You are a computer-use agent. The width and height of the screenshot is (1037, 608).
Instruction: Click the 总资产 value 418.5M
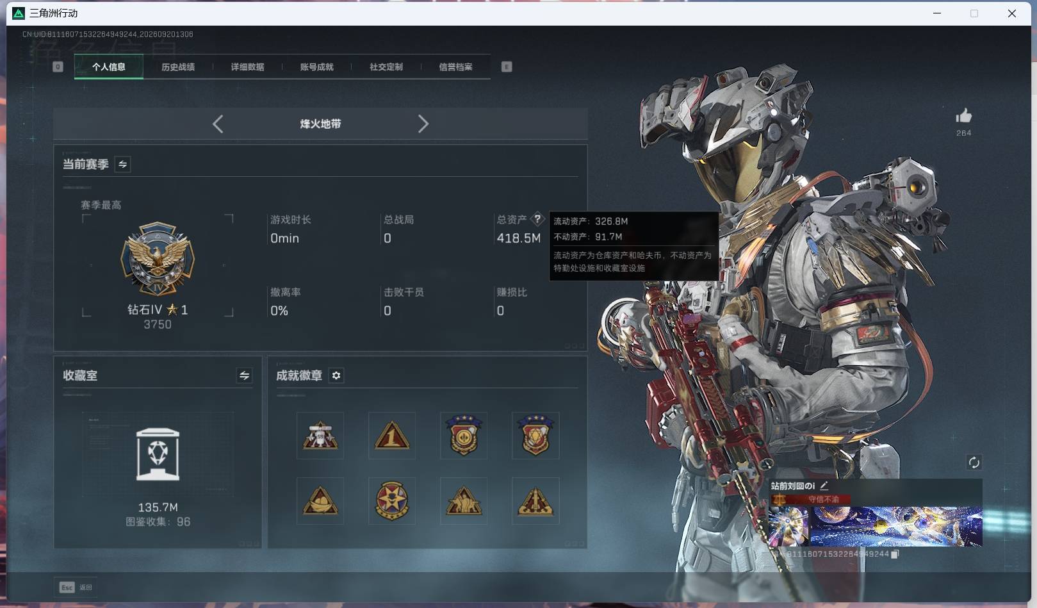tap(519, 238)
